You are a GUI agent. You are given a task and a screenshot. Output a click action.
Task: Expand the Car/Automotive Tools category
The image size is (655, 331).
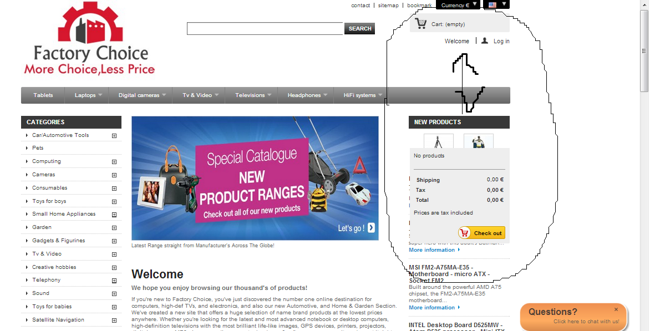[x=114, y=136]
